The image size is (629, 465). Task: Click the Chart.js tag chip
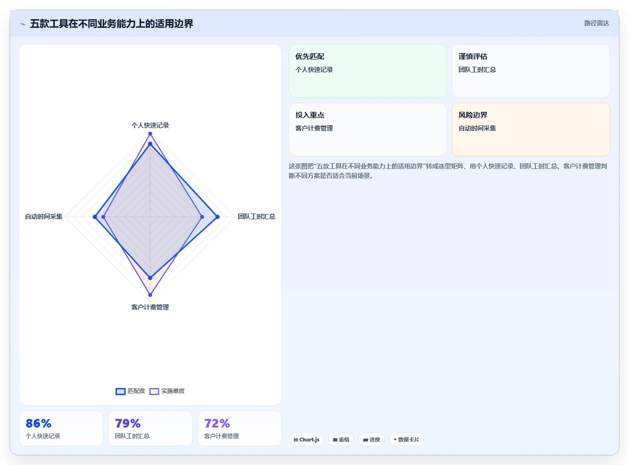point(307,440)
